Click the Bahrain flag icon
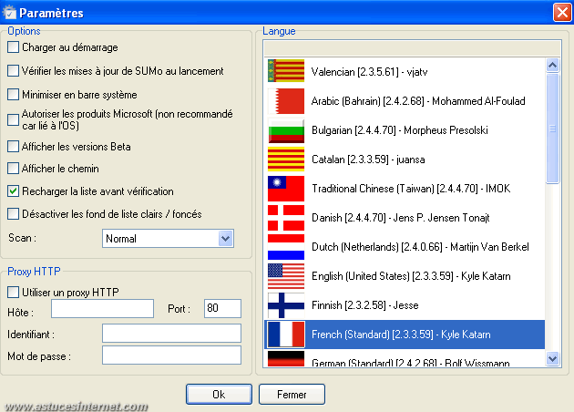The height and width of the screenshot is (412, 574). click(286, 101)
